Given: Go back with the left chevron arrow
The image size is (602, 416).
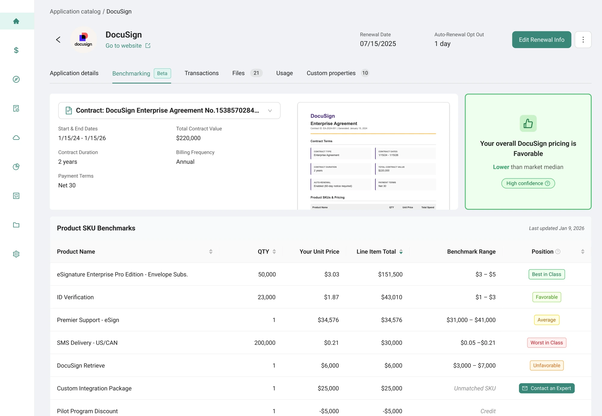Looking at the screenshot, I should (x=58, y=40).
